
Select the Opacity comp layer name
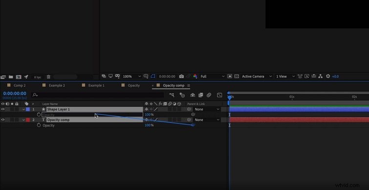[58, 120]
